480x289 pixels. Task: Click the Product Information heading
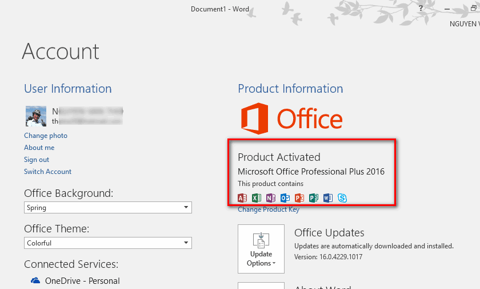(290, 89)
